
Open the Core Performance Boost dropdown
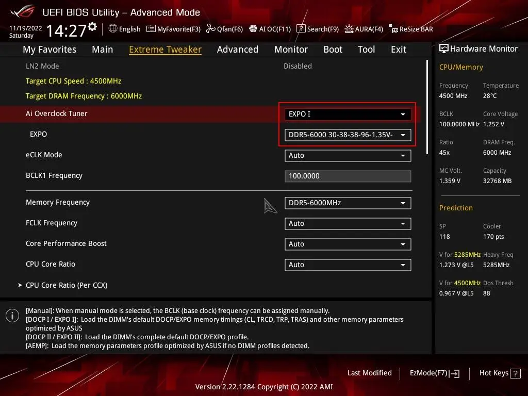(x=348, y=244)
